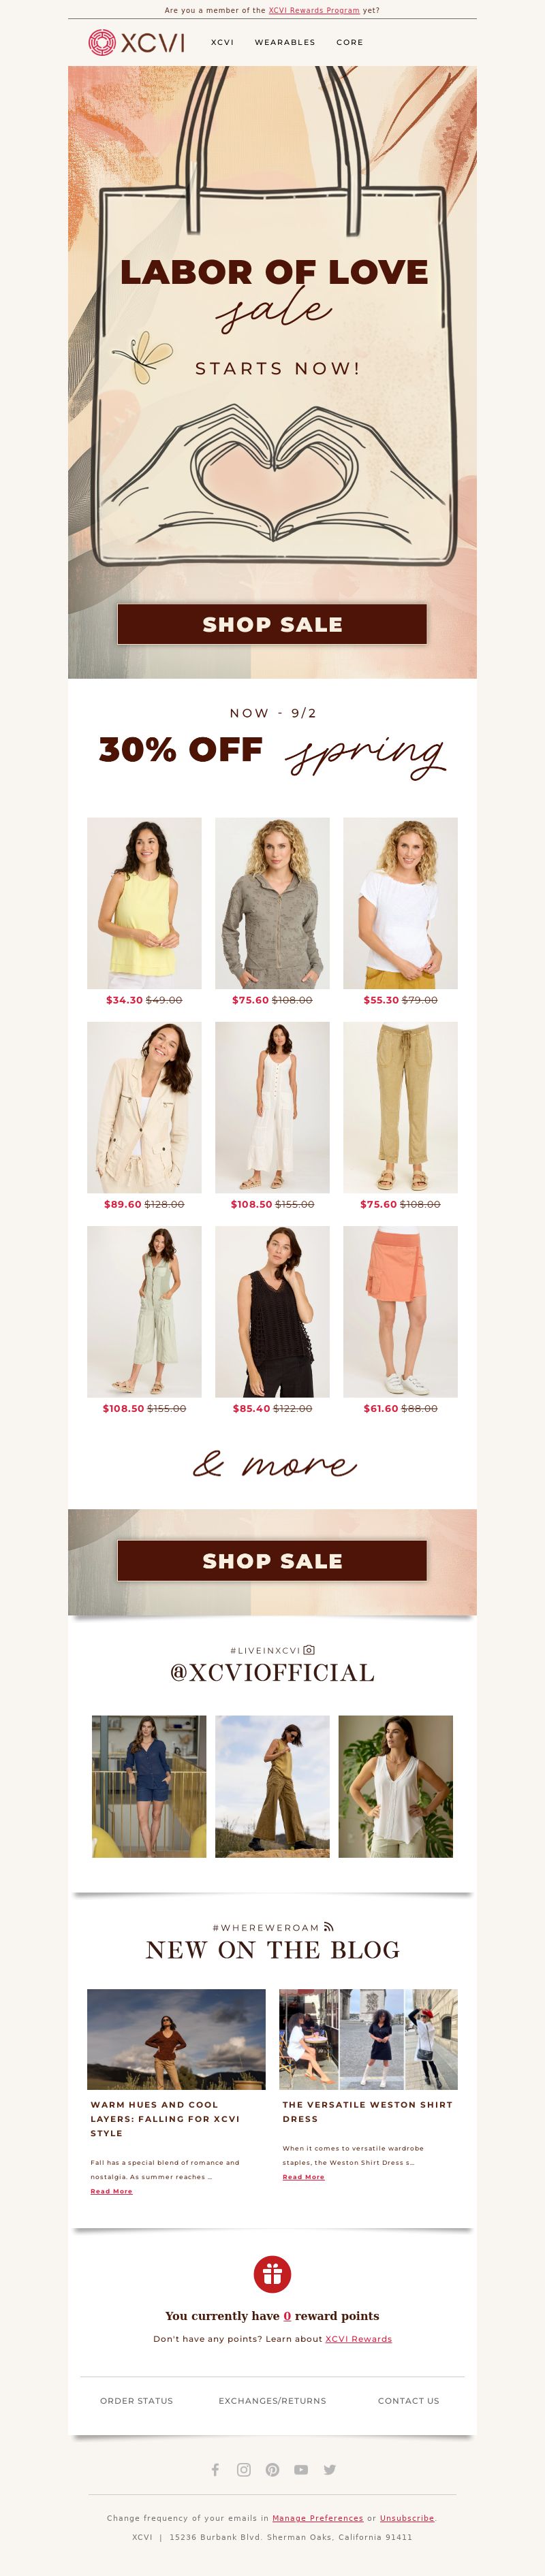The height and width of the screenshot is (2576, 545).
Task: Open the Facebook icon in footer
Action: pos(215,2469)
